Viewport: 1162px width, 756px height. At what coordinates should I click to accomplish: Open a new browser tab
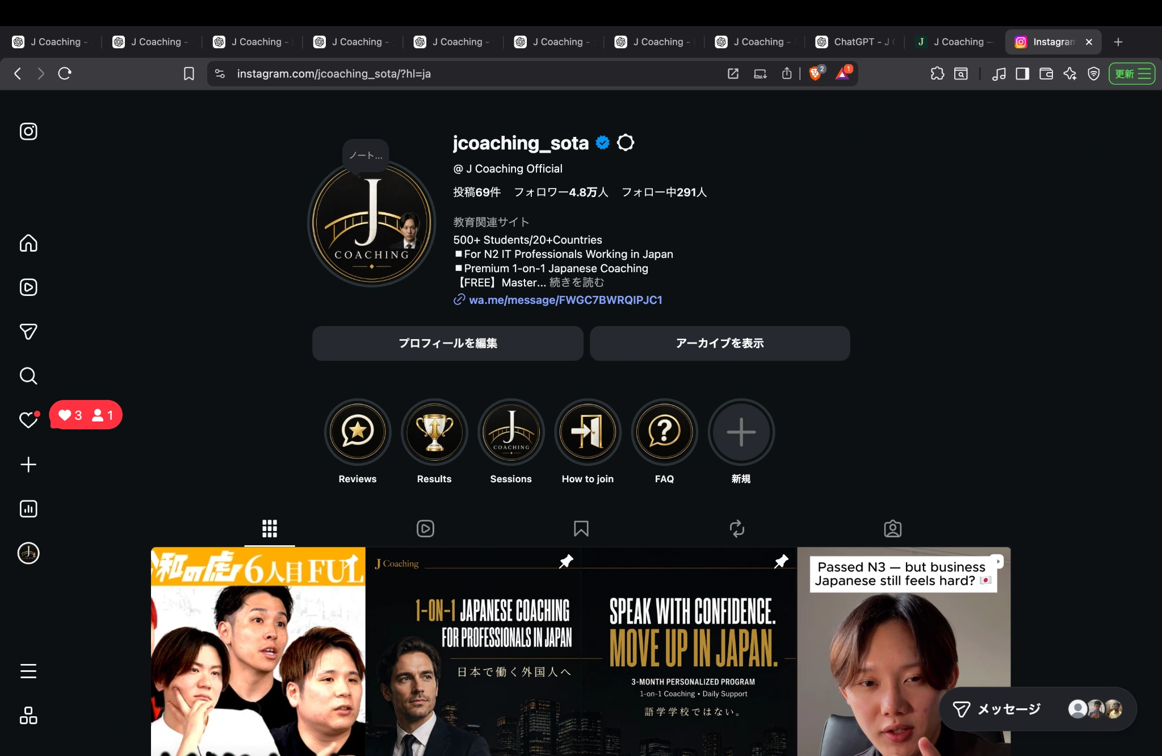click(x=1118, y=41)
